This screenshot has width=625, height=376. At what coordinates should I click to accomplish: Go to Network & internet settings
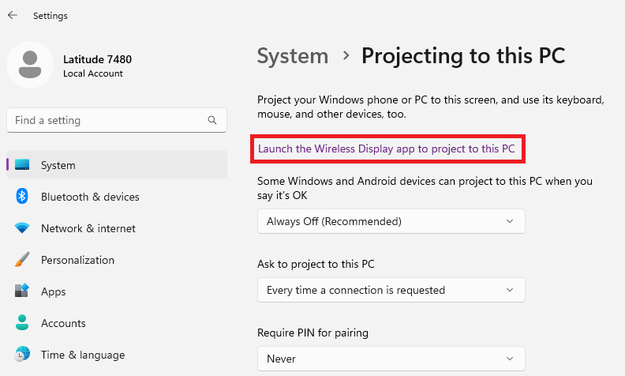(88, 228)
